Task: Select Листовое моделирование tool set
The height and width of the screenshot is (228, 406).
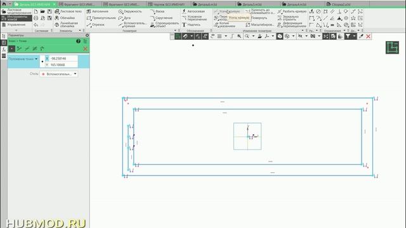Action: [16, 11]
